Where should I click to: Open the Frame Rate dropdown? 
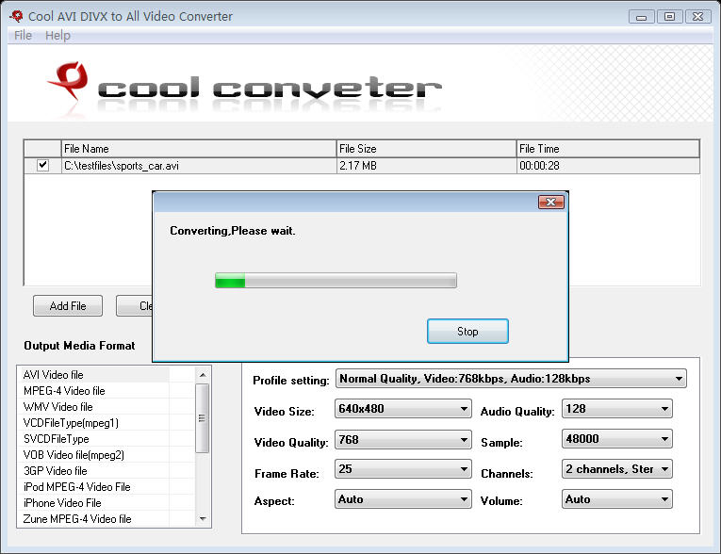[402, 469]
